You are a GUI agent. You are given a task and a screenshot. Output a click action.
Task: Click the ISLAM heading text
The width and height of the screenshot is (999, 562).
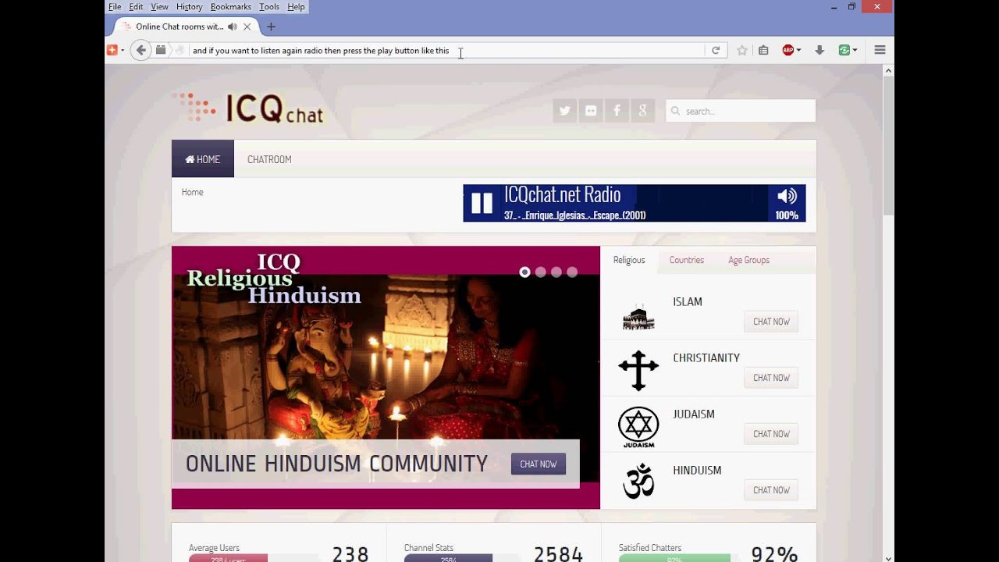tap(688, 302)
